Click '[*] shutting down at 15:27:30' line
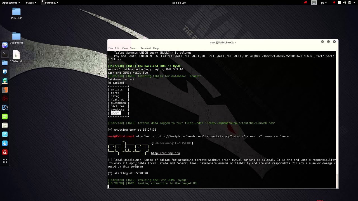Screen dimensions: 358x201 point(132,130)
